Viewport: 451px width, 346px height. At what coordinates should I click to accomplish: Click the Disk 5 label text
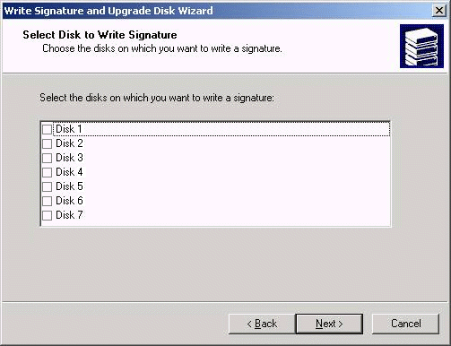pyautogui.click(x=69, y=186)
